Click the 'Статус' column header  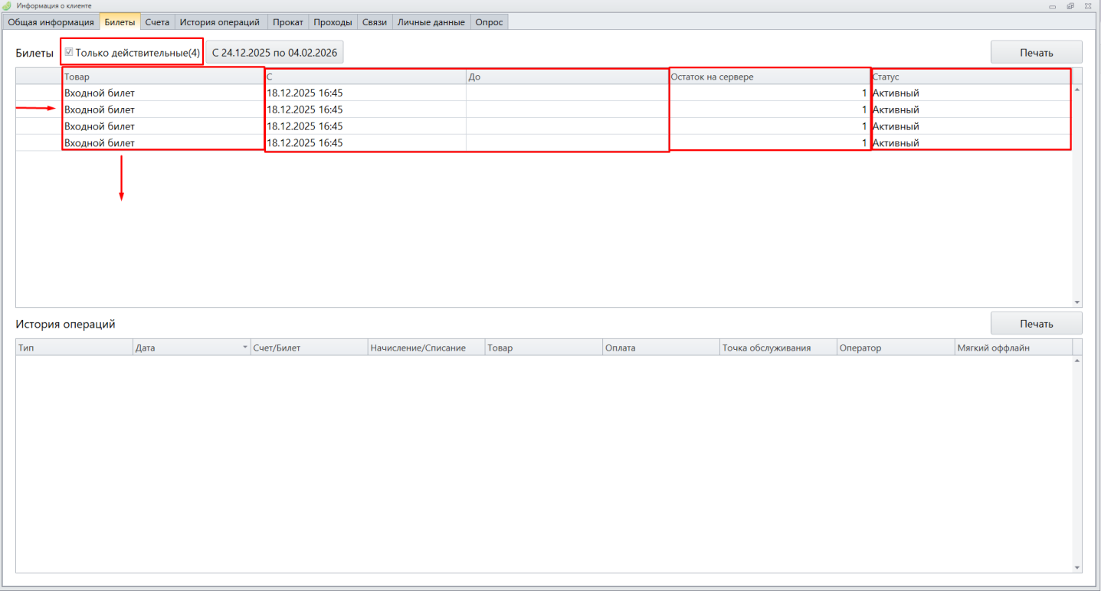pos(970,77)
